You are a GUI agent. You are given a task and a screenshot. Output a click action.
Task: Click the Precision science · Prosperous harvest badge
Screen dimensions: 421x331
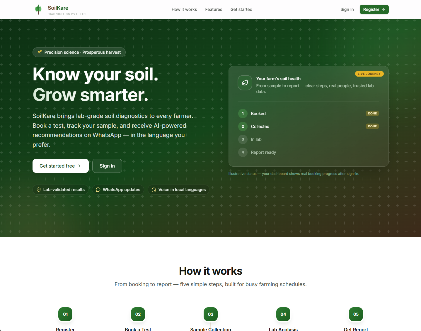(x=79, y=52)
